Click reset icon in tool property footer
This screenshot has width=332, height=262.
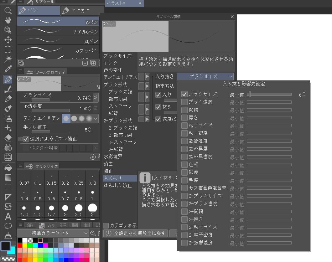tap(93, 157)
